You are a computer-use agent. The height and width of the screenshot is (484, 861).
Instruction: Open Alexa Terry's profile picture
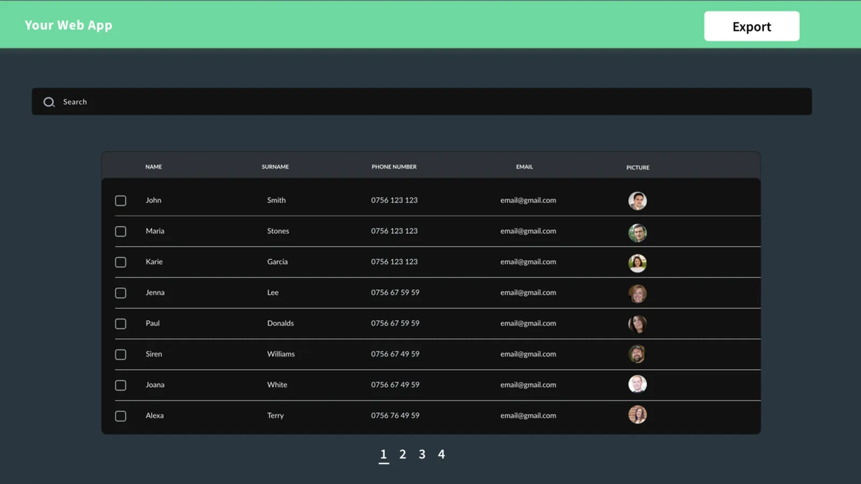[x=638, y=415]
